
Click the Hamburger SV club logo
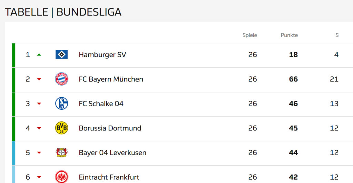click(62, 54)
